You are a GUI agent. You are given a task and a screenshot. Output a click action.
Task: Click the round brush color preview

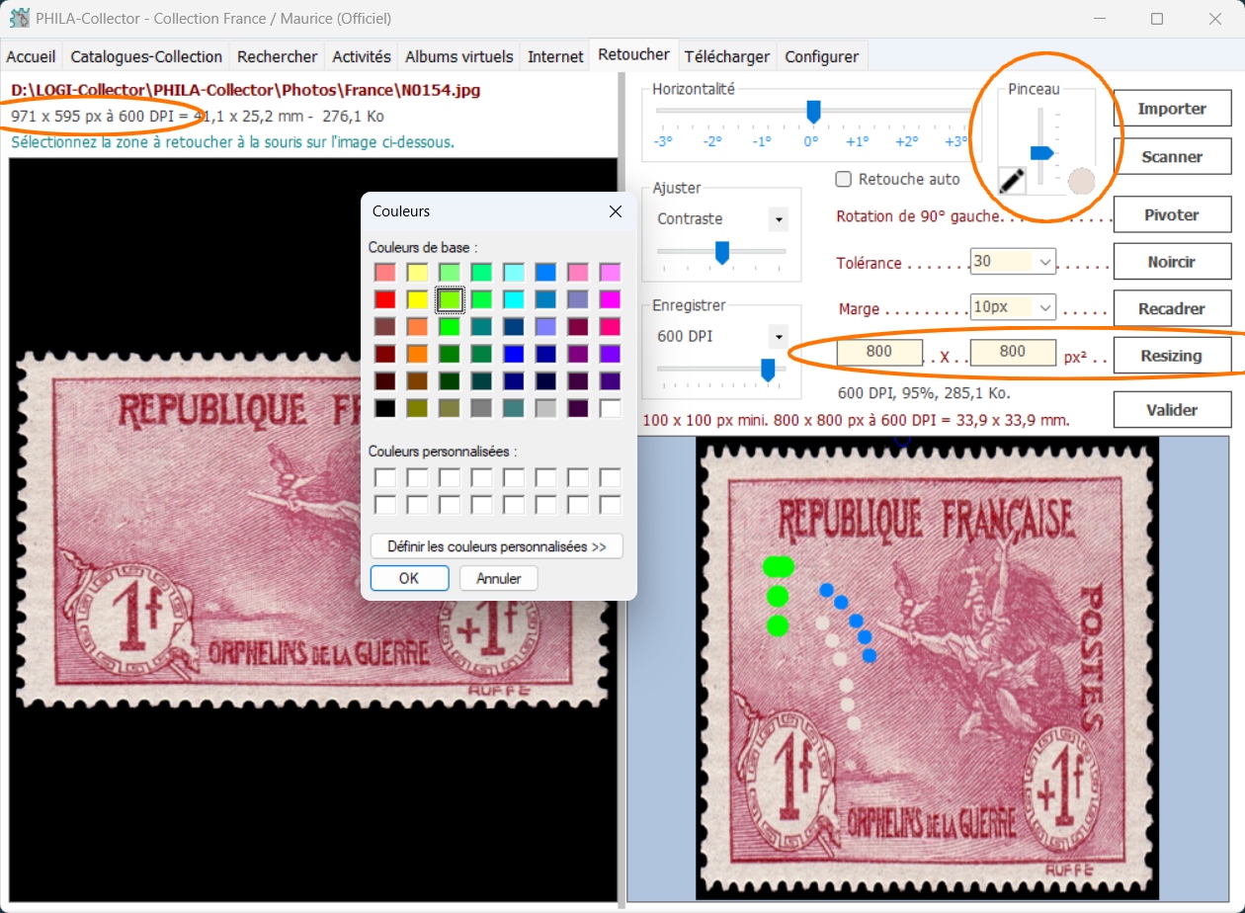pyautogui.click(x=1081, y=182)
